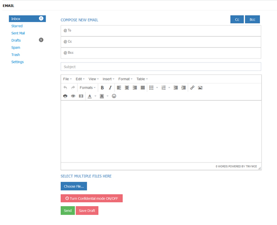Toggle the Cc field button

237,19
